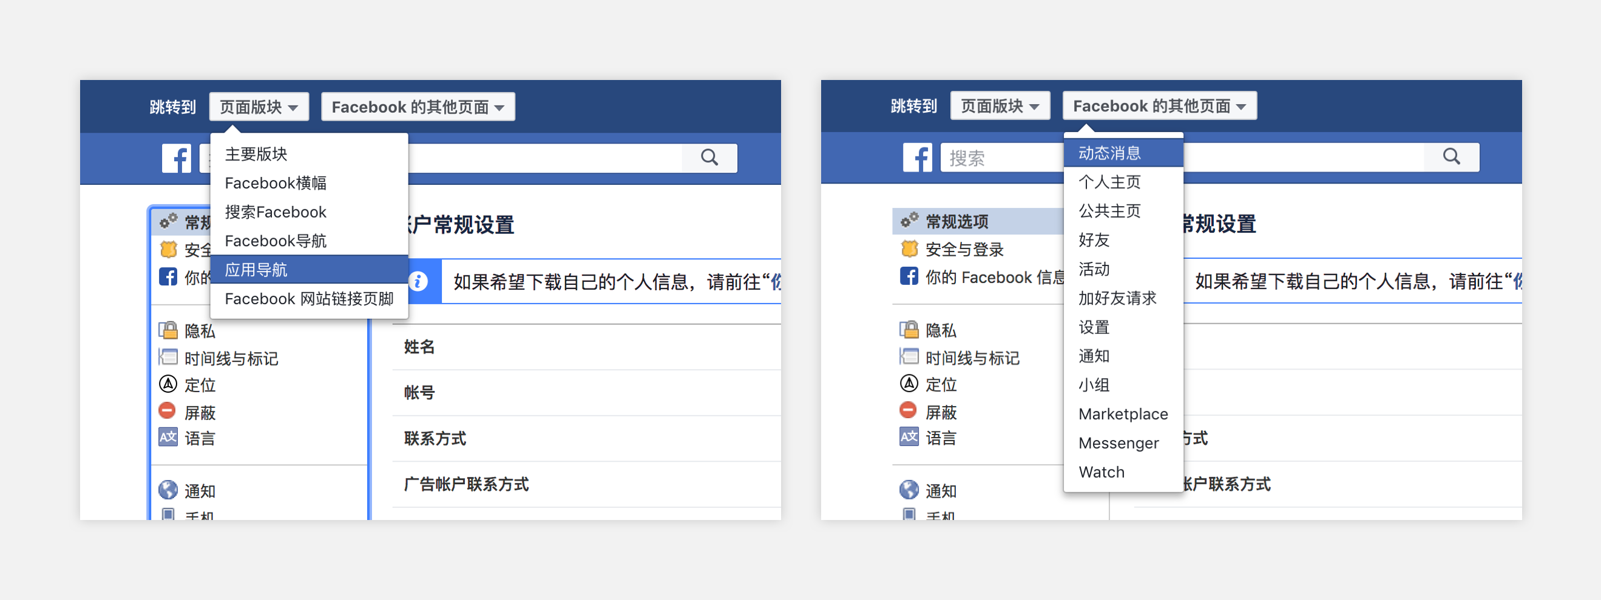The width and height of the screenshot is (1601, 600).
Task: Click the badge icon beside 安全与登录
Action: 909,249
